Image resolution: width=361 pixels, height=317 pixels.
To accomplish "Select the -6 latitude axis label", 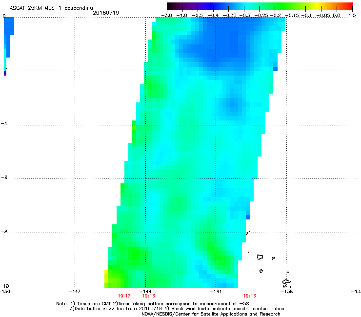I will 4,177.
